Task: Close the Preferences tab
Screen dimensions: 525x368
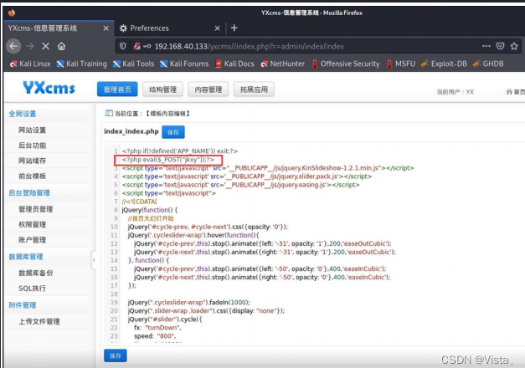Action: pyautogui.click(x=217, y=28)
